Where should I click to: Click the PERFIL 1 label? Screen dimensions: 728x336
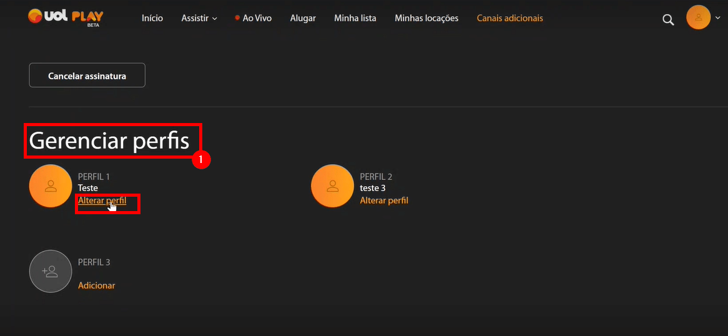[x=94, y=177]
